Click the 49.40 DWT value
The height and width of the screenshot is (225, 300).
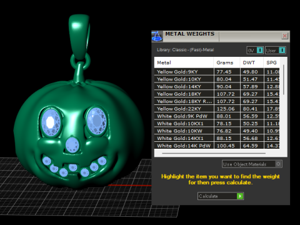click(250, 131)
